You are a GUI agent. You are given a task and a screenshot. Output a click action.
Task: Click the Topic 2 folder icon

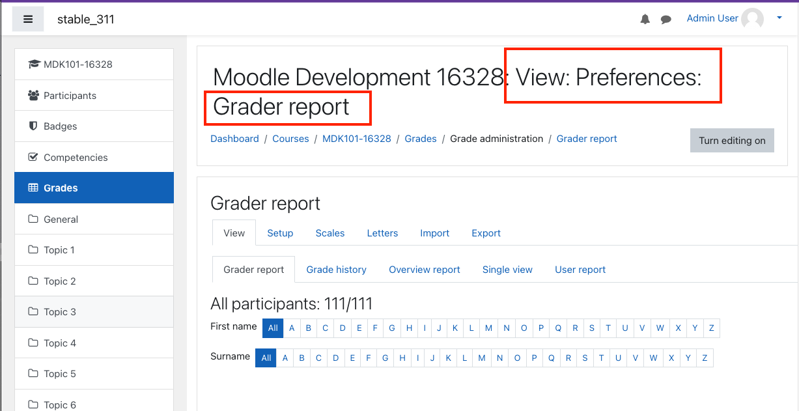[x=33, y=281]
